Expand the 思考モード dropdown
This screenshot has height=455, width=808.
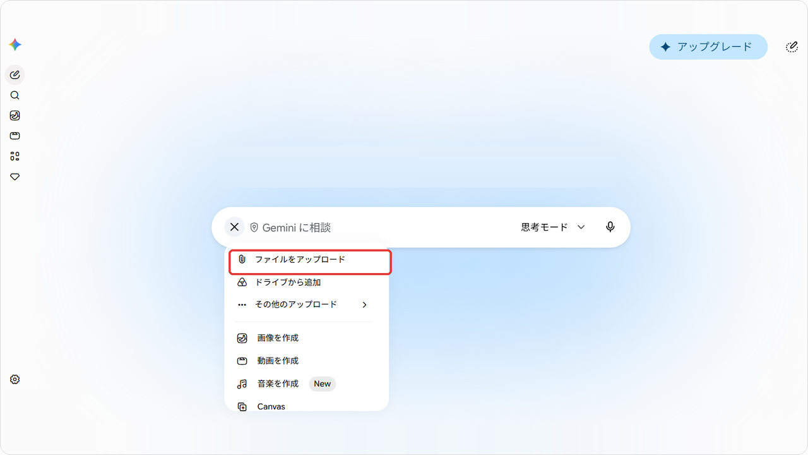(553, 227)
